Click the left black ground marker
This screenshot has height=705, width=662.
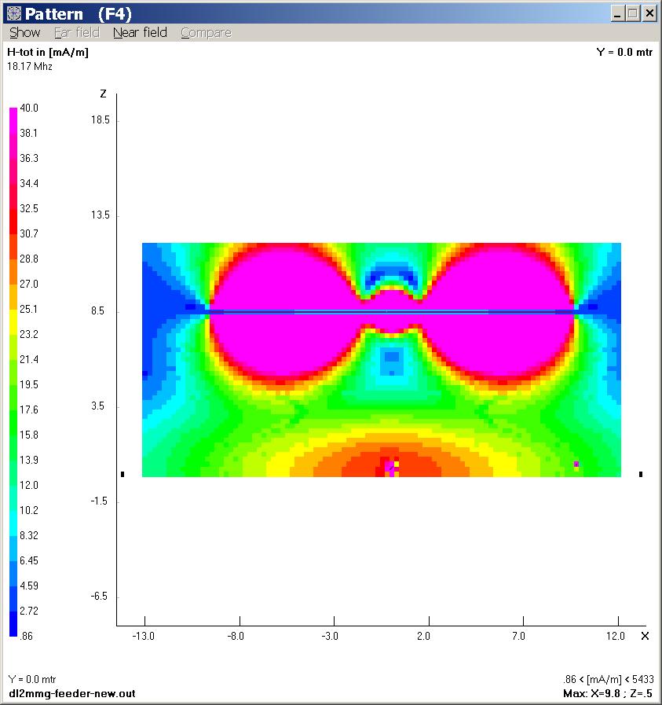click(x=123, y=474)
